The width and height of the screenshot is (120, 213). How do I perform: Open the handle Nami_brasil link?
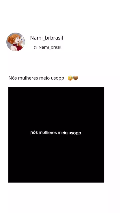[50, 47]
